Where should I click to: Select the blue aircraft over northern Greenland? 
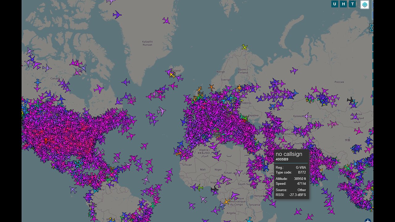pos(117,14)
